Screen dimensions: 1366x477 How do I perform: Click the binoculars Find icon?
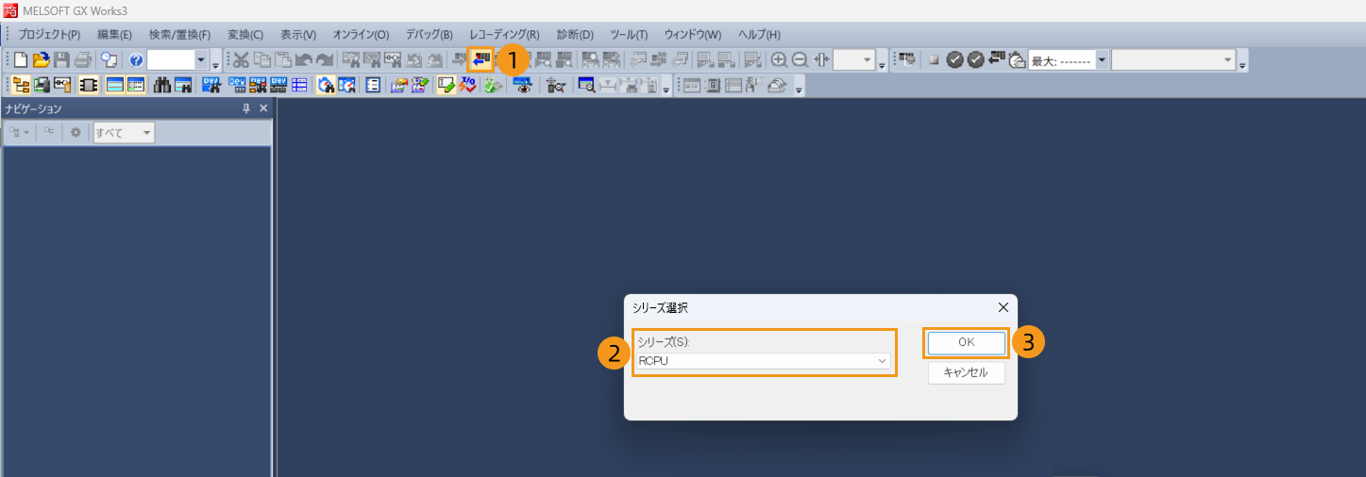[161, 85]
